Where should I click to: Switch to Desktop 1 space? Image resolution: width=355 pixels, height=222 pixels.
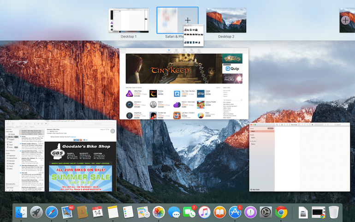[x=129, y=20]
